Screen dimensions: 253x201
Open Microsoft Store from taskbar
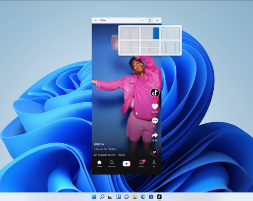151,197
